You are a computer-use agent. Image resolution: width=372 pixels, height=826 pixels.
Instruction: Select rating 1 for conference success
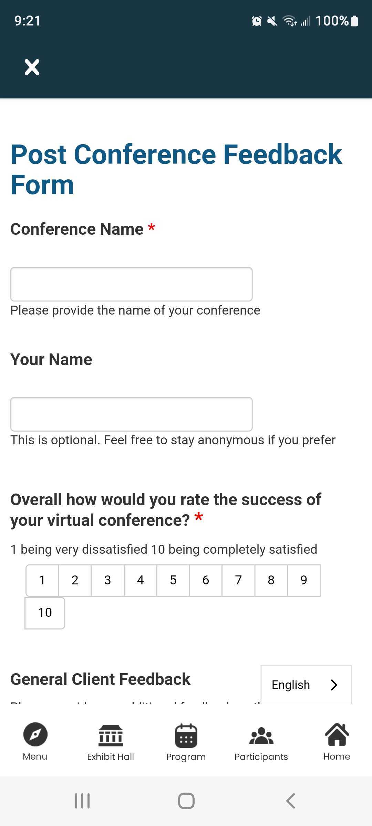42,580
